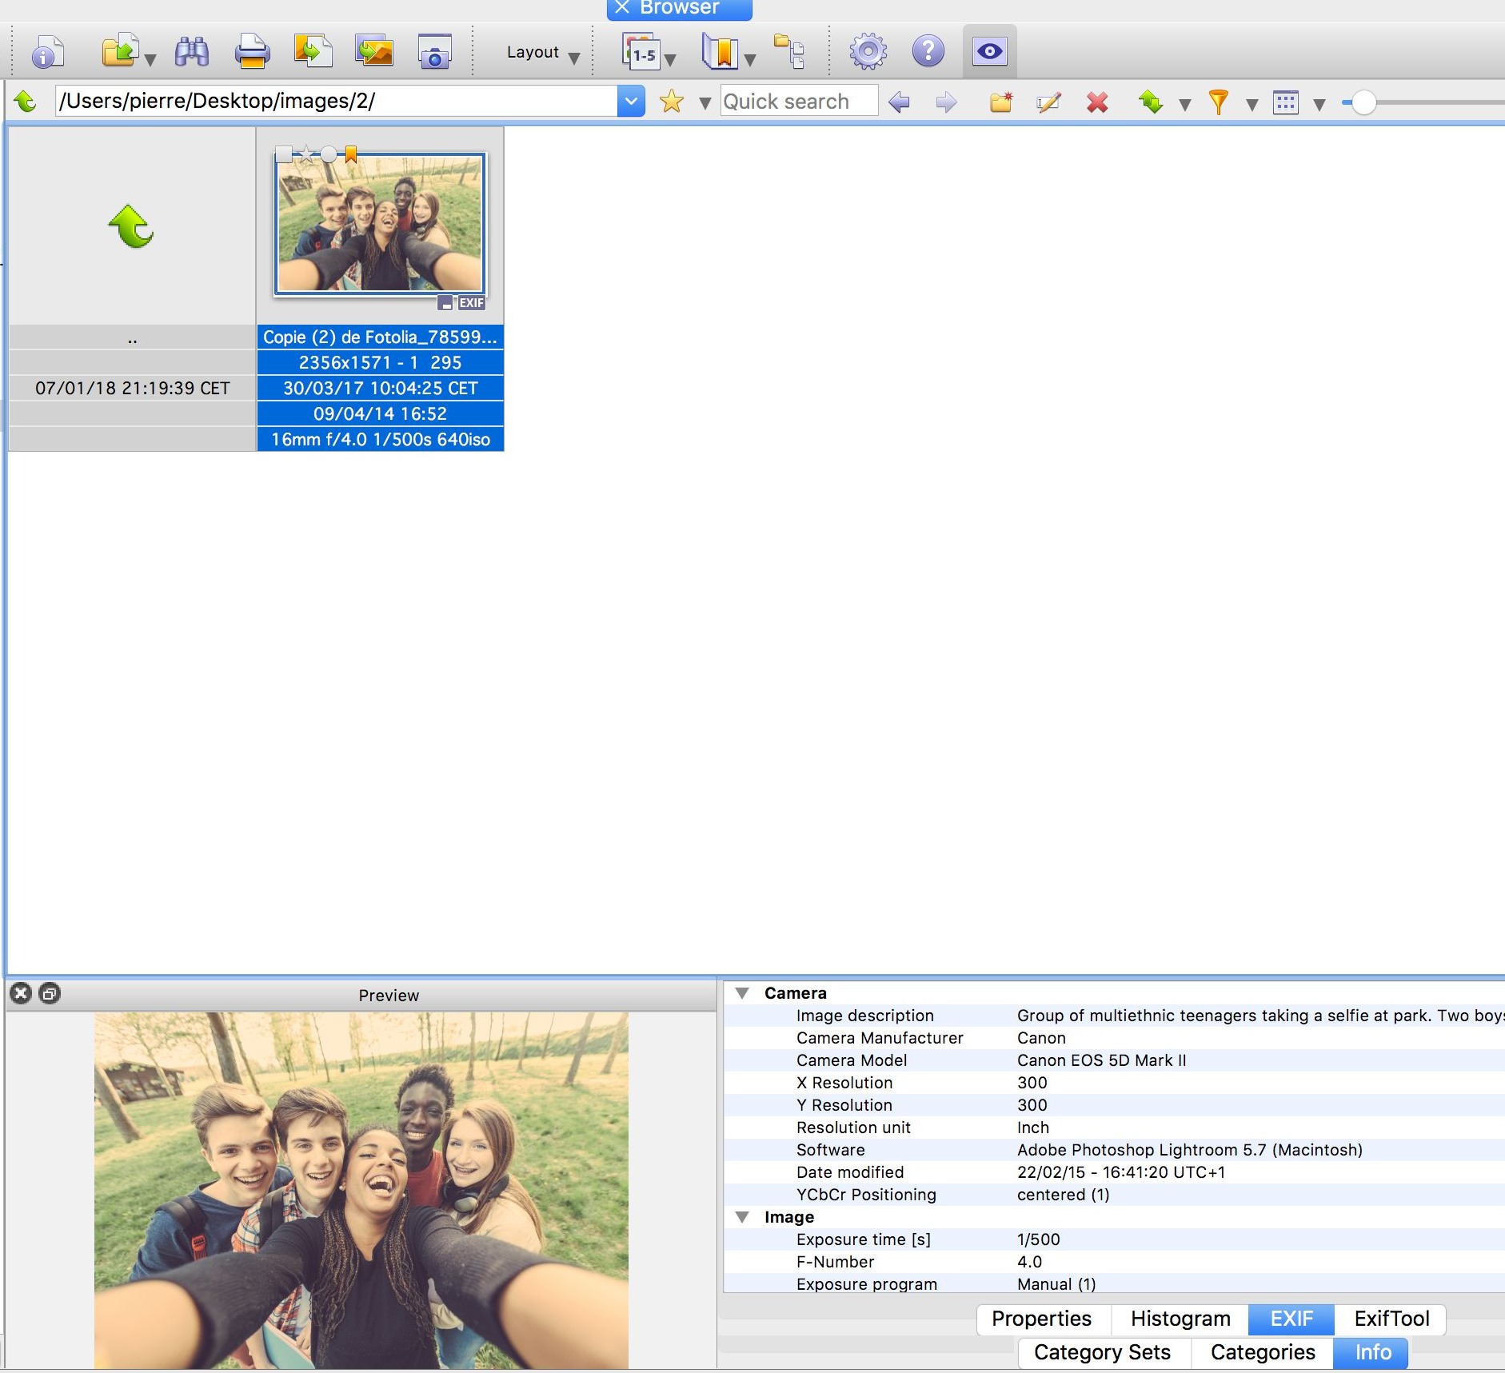The width and height of the screenshot is (1505, 1373).
Task: Open the sort options dropdown arrow
Action: (x=1185, y=104)
